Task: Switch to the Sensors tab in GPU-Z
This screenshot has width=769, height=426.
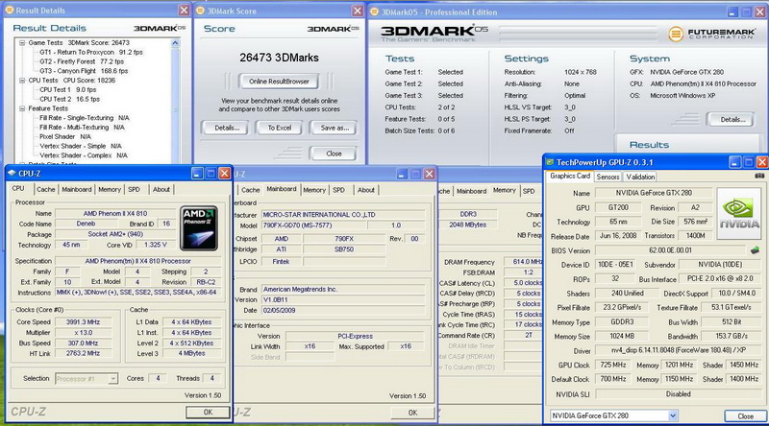Action: tap(608, 177)
